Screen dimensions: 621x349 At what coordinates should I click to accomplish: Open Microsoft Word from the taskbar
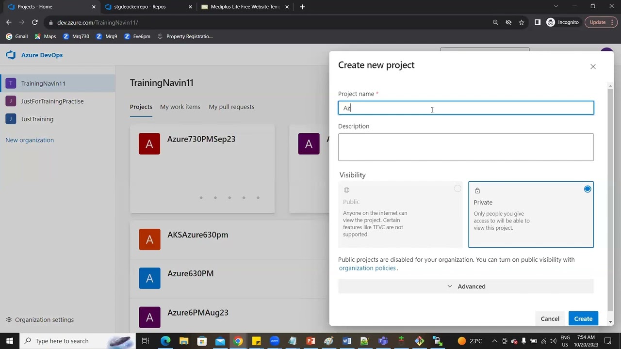point(347,341)
